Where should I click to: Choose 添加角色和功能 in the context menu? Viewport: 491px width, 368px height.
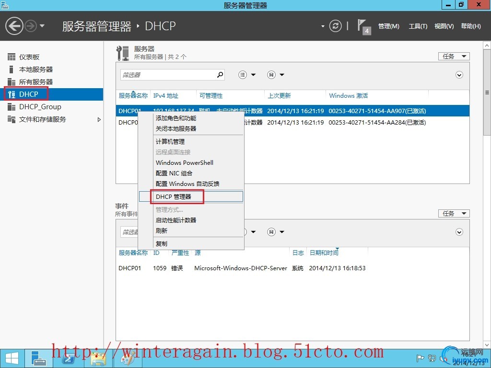[191, 118]
